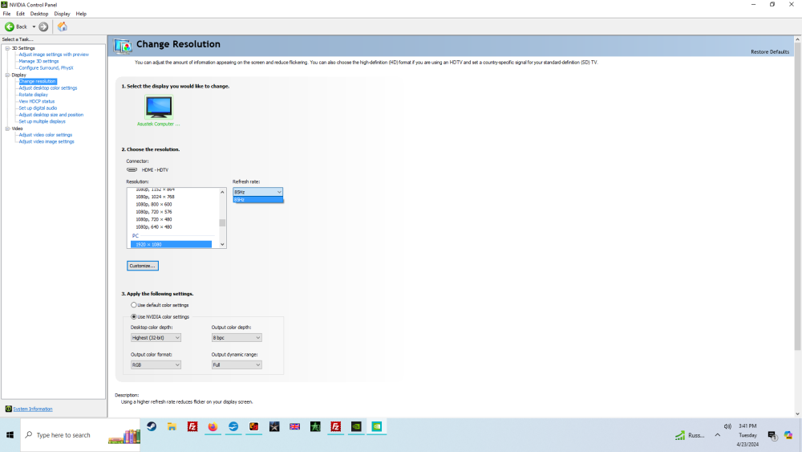This screenshot has height=452, width=802.
Task: Select Use default color settings
Action: 134,305
